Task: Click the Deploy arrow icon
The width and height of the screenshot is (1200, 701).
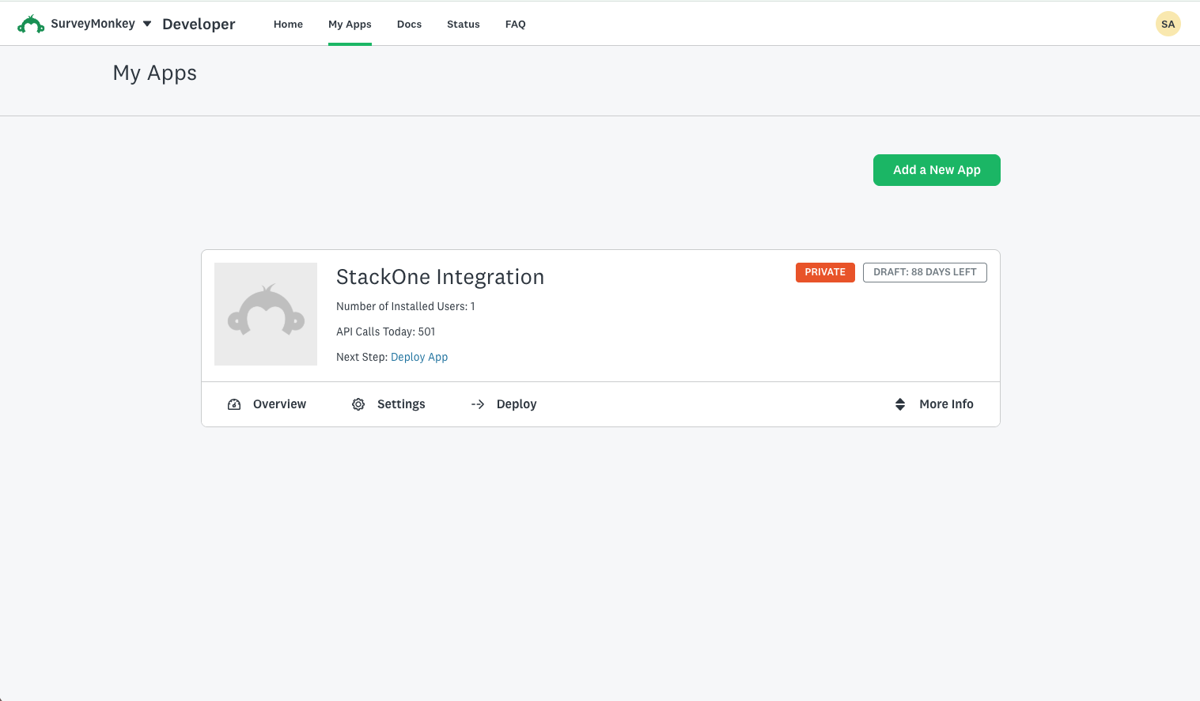Action: [478, 404]
